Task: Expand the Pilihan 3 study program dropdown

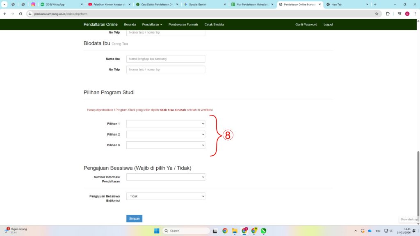Action: tap(166, 145)
